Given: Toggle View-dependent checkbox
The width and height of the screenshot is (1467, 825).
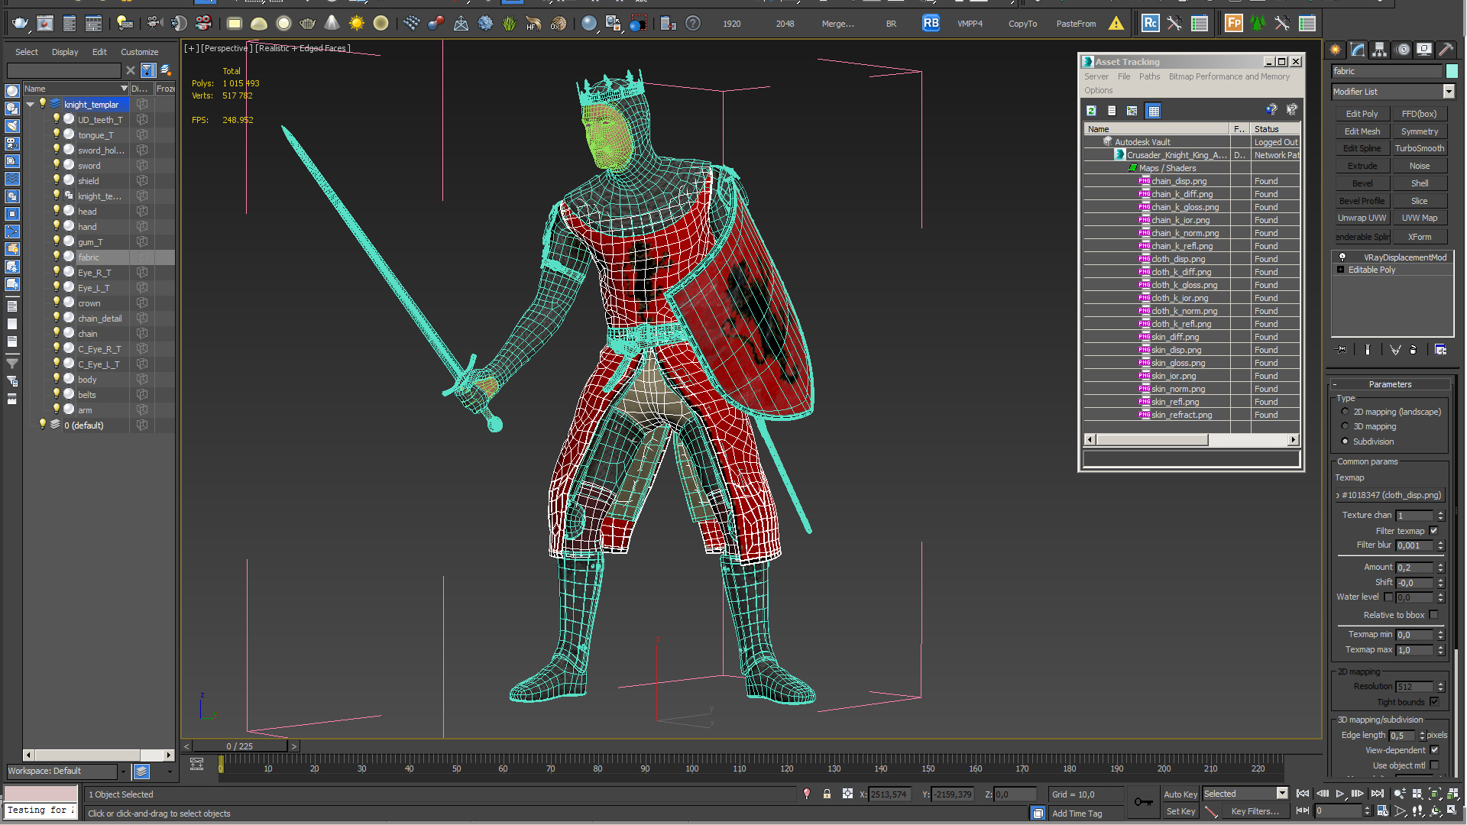Looking at the screenshot, I should click(x=1434, y=750).
